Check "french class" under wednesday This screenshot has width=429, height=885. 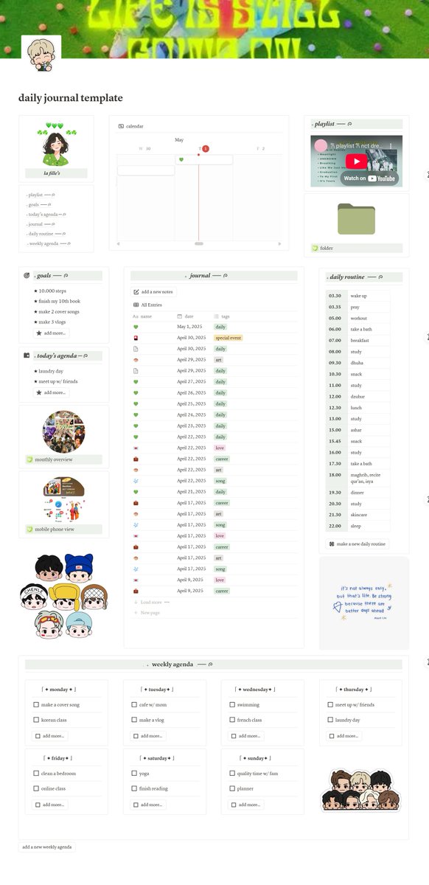[232, 720]
